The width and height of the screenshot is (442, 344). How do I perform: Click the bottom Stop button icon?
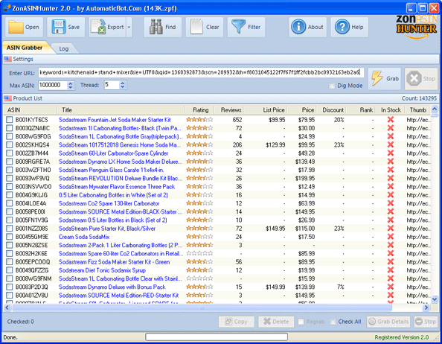tap(419, 322)
